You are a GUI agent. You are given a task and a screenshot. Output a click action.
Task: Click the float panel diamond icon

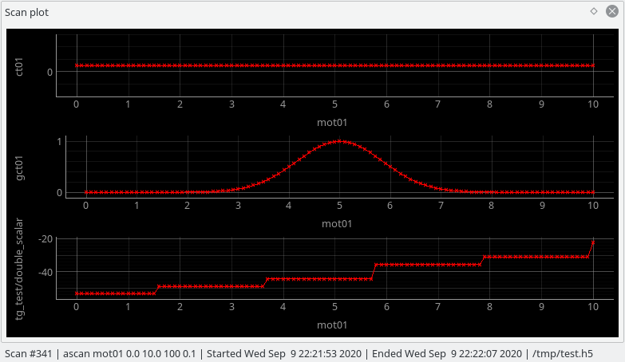(594, 11)
